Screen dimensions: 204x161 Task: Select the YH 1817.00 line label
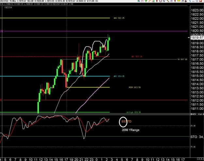(x=182, y=59)
